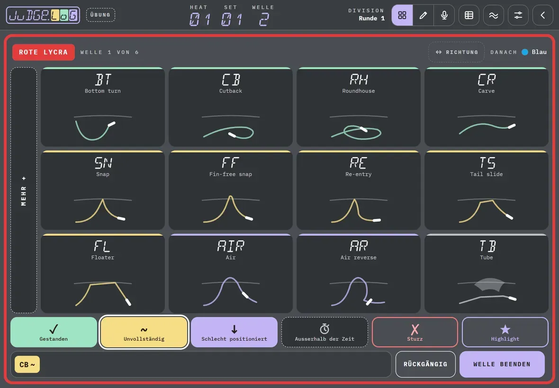Click the Division Runde 1 label
The width and height of the screenshot is (559, 388).
pyautogui.click(x=367, y=15)
